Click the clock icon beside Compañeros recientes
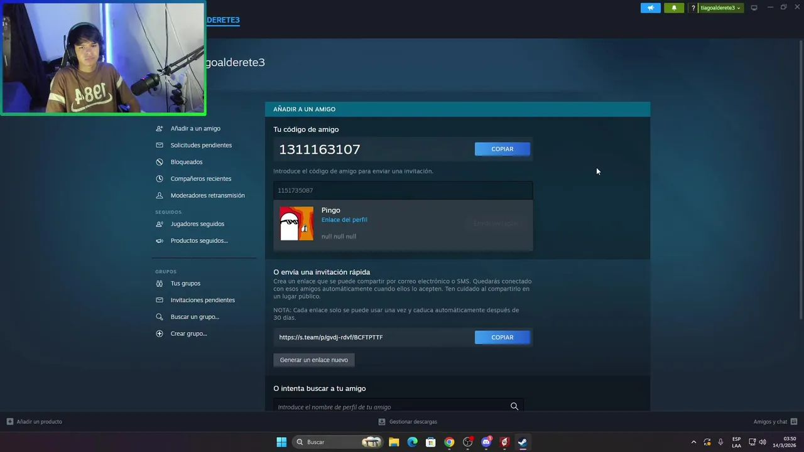Image resolution: width=804 pixels, height=452 pixels. coord(160,179)
